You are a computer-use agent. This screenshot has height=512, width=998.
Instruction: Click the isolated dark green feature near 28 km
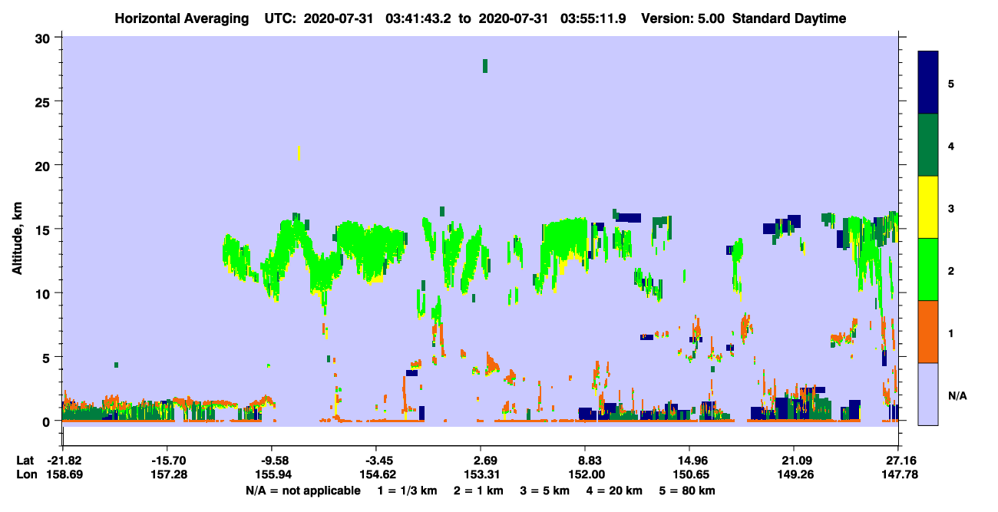(485, 66)
